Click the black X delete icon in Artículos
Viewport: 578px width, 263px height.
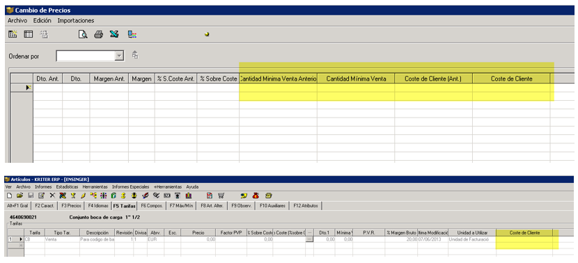[52, 196]
